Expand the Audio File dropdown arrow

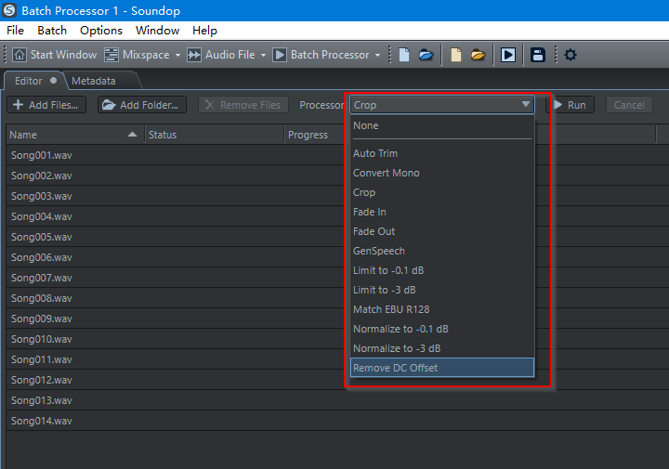(x=263, y=55)
